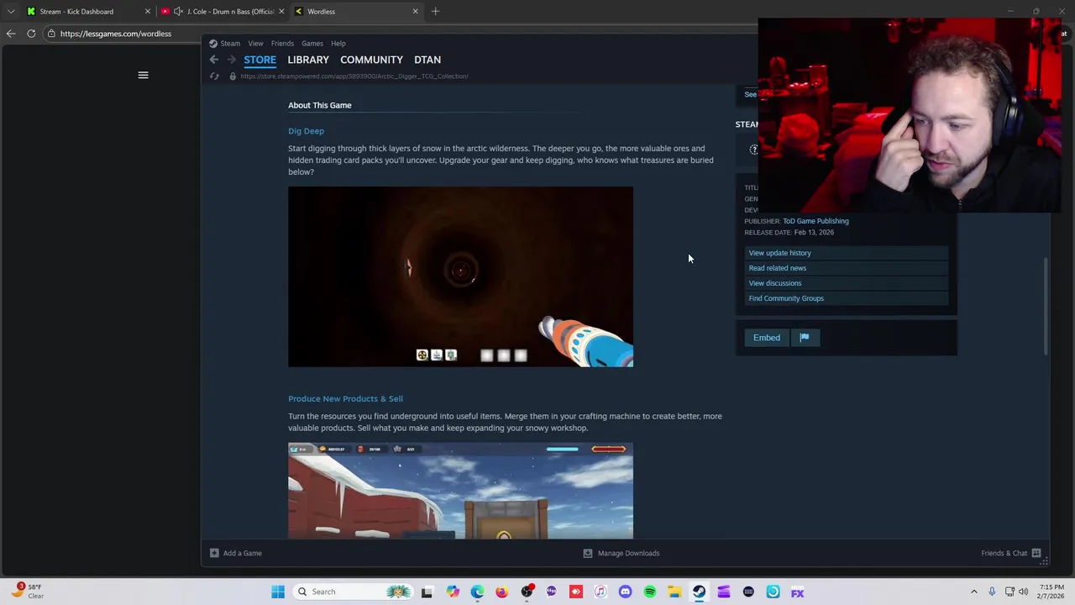
Task: Open Find Community Groups
Action: click(847, 298)
